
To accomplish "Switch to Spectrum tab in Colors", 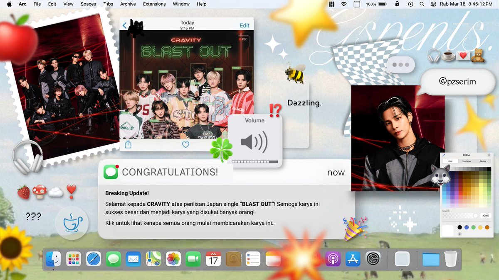I will tap(467, 161).
